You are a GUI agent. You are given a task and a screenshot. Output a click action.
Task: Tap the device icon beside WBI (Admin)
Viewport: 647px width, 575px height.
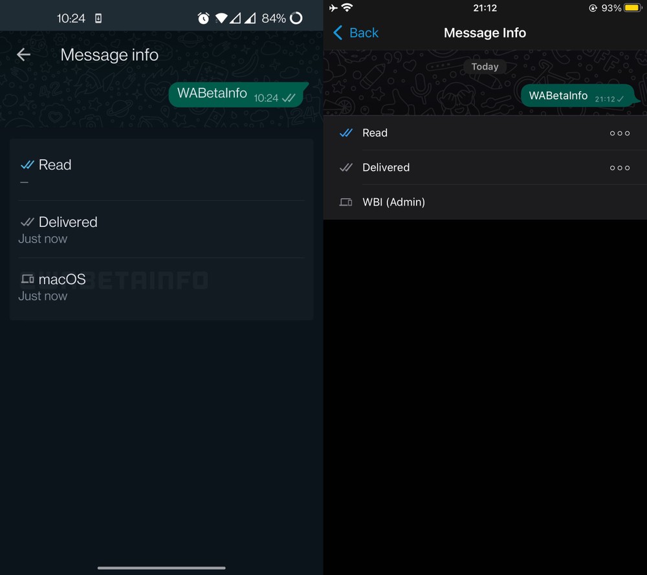click(x=345, y=202)
